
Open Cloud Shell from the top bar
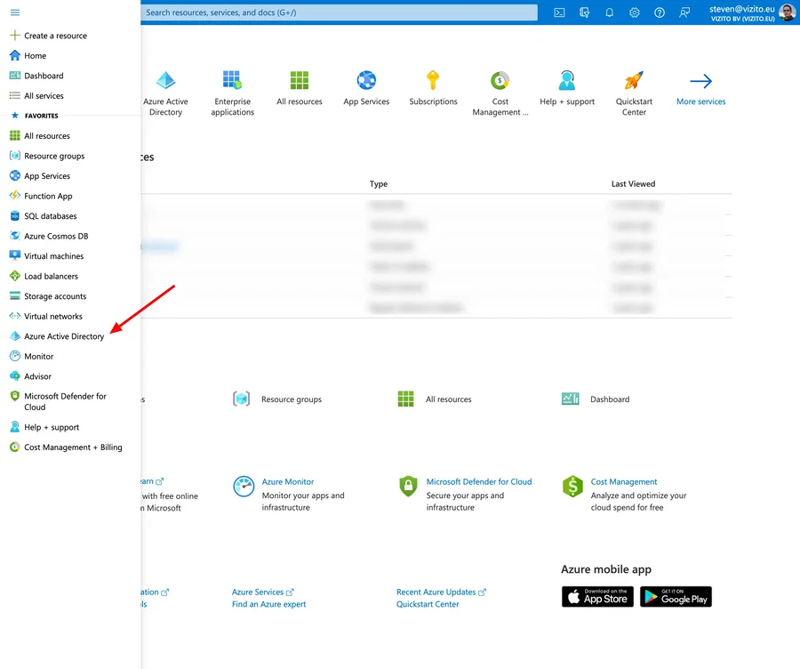click(558, 12)
